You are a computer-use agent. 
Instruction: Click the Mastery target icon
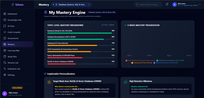(5, 44)
